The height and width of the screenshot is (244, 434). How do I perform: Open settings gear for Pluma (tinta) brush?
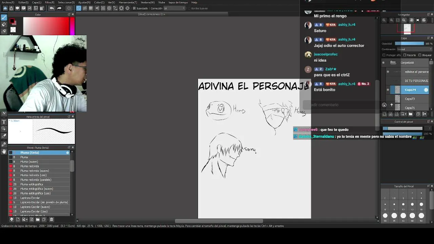point(67,153)
